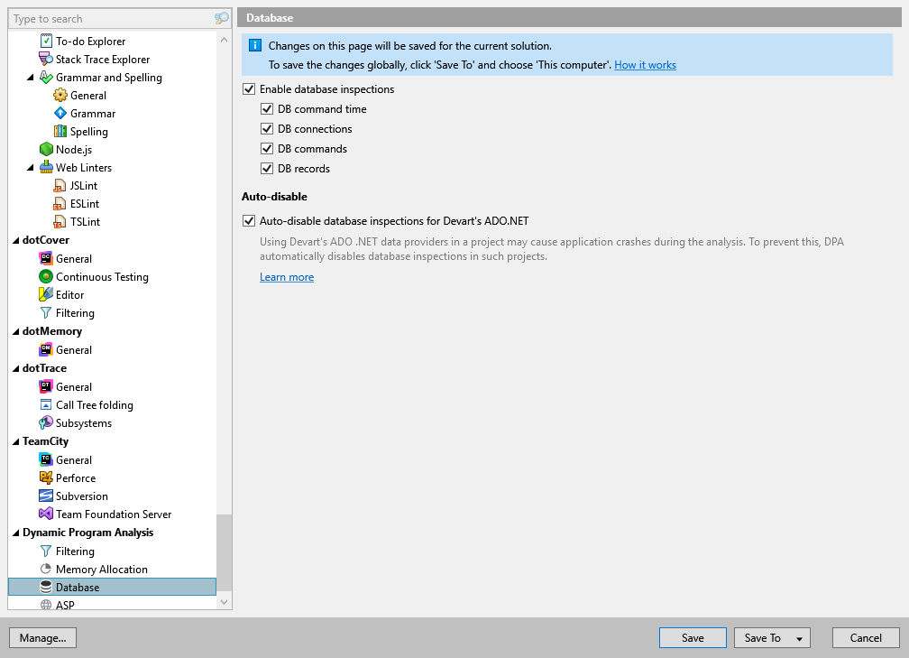Disable the DB records inspection
The image size is (909, 658).
267,168
